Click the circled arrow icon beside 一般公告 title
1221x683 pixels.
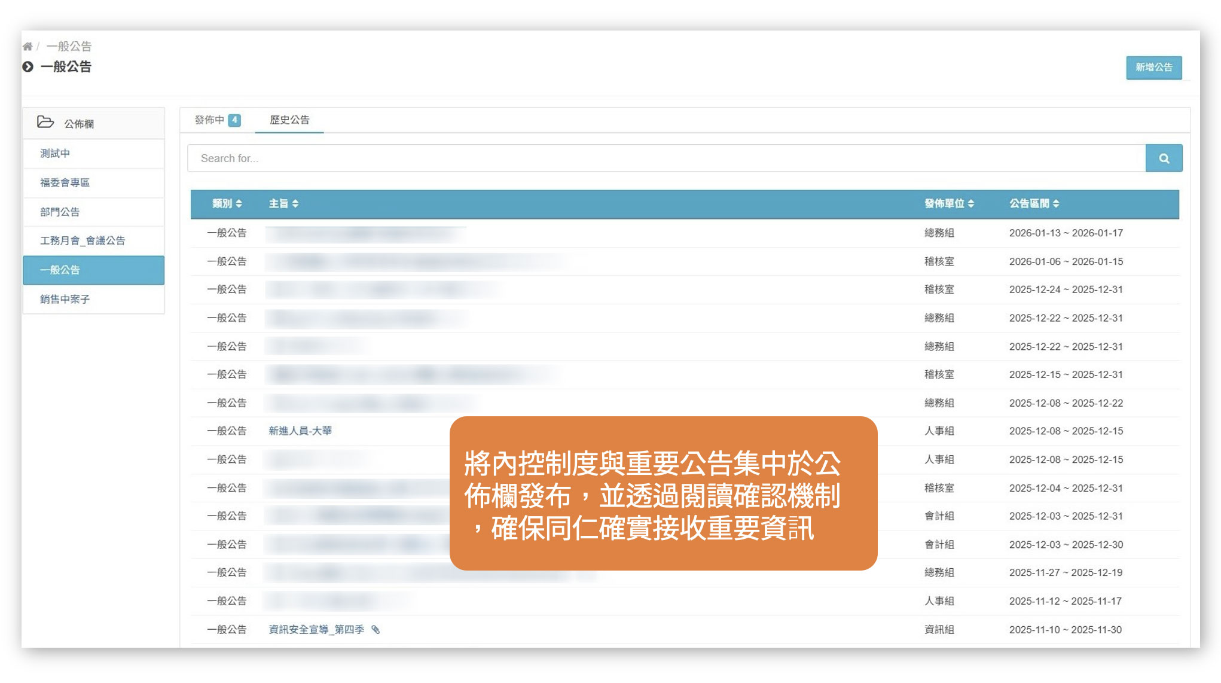tap(28, 67)
